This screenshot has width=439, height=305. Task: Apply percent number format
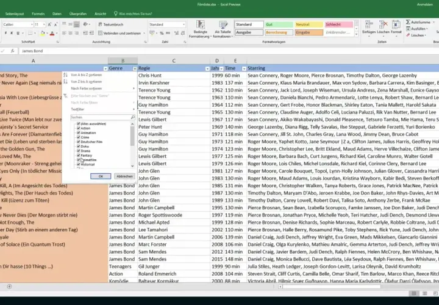[162, 33]
